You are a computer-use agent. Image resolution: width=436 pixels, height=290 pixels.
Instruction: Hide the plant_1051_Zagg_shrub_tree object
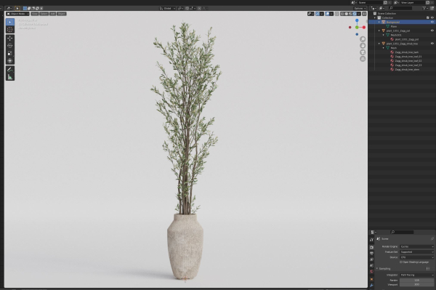tap(432, 44)
